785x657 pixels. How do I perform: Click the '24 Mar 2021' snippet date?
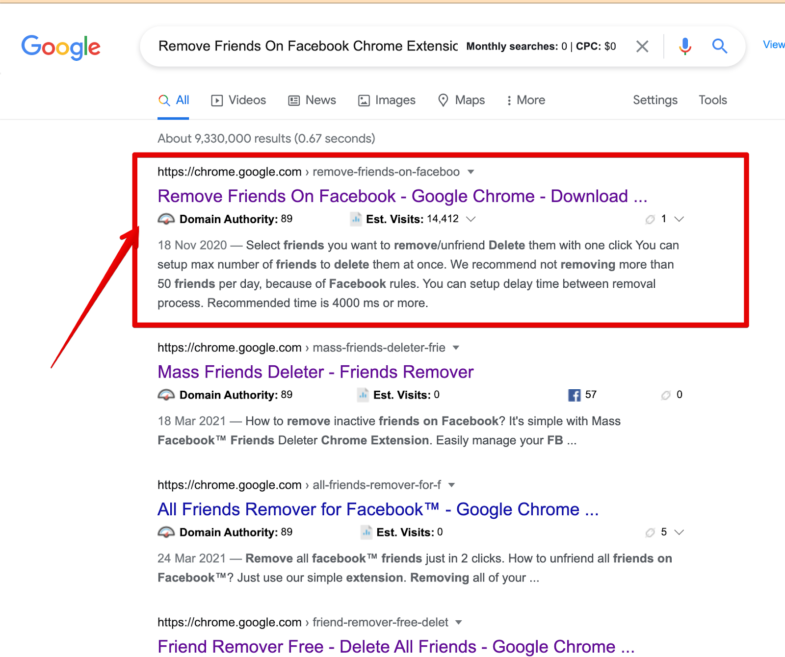(192, 558)
